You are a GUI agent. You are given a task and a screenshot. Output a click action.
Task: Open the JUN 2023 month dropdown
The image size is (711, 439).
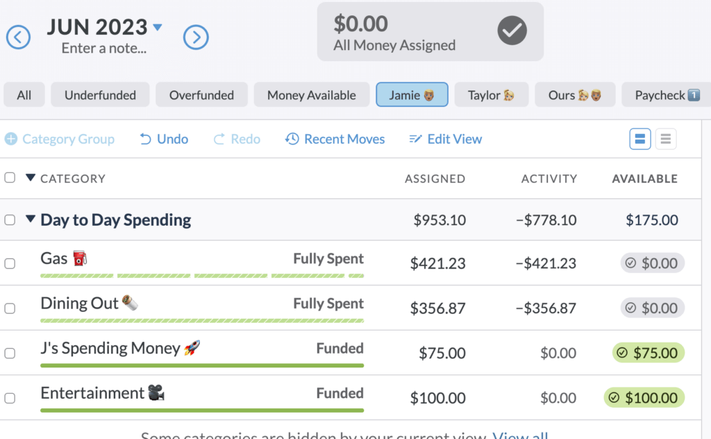[158, 28]
